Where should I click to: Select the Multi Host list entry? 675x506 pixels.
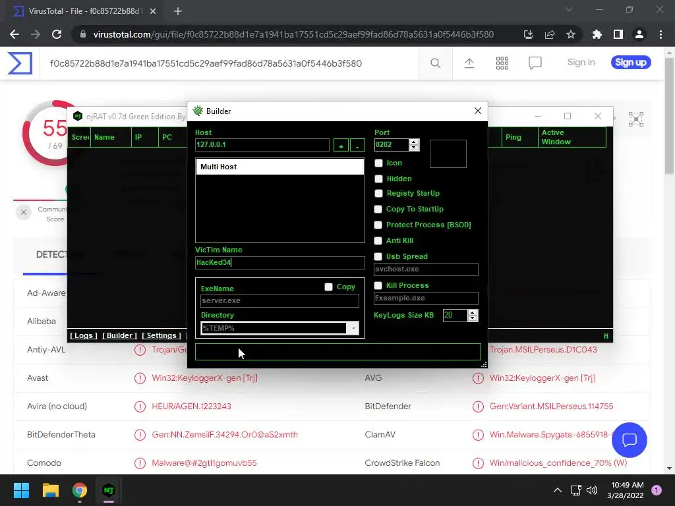pos(279,167)
